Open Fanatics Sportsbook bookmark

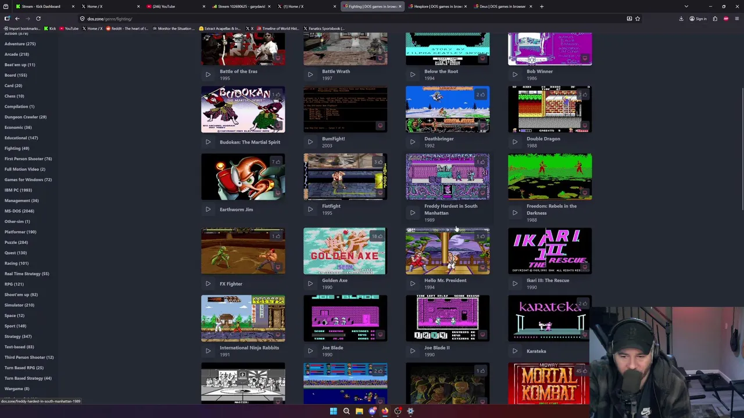point(323,28)
